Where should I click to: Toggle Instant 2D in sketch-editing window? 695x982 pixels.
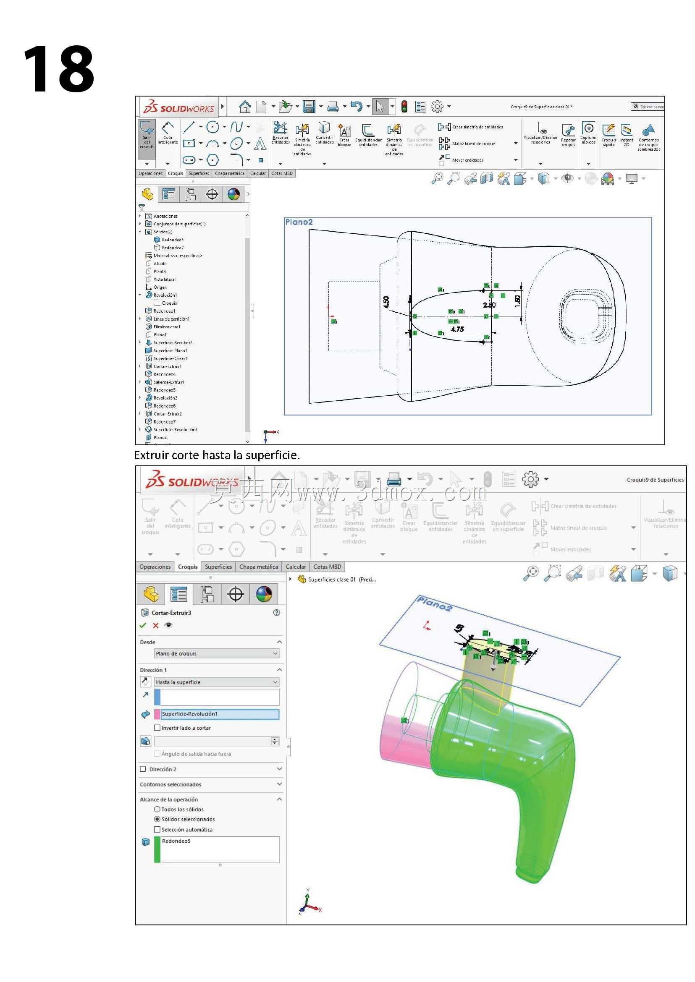click(x=627, y=136)
